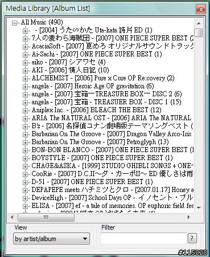The image size is (210, 257).
Task: Select DEPAPEPE meets ハチミツとクロ Honey entry
Action: point(113,190)
